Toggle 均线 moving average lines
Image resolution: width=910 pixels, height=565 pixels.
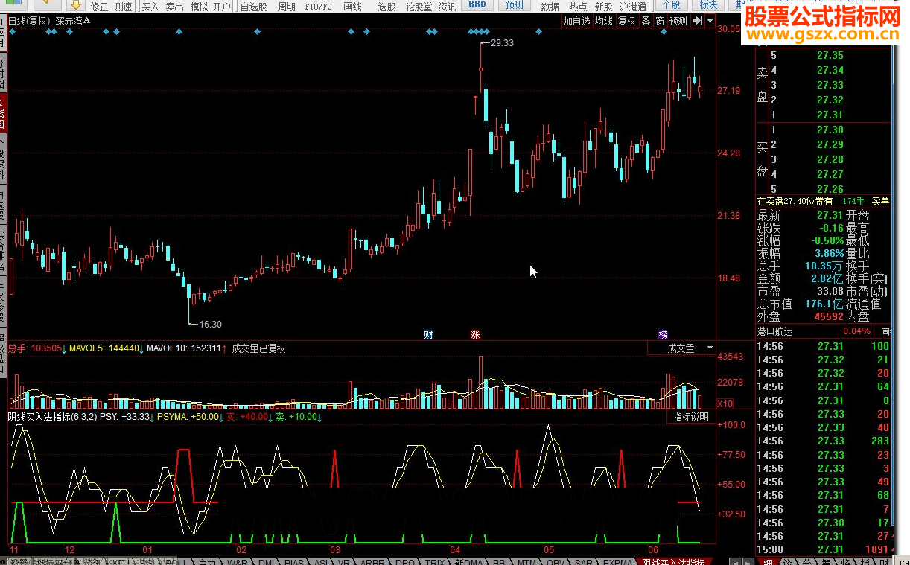click(603, 21)
